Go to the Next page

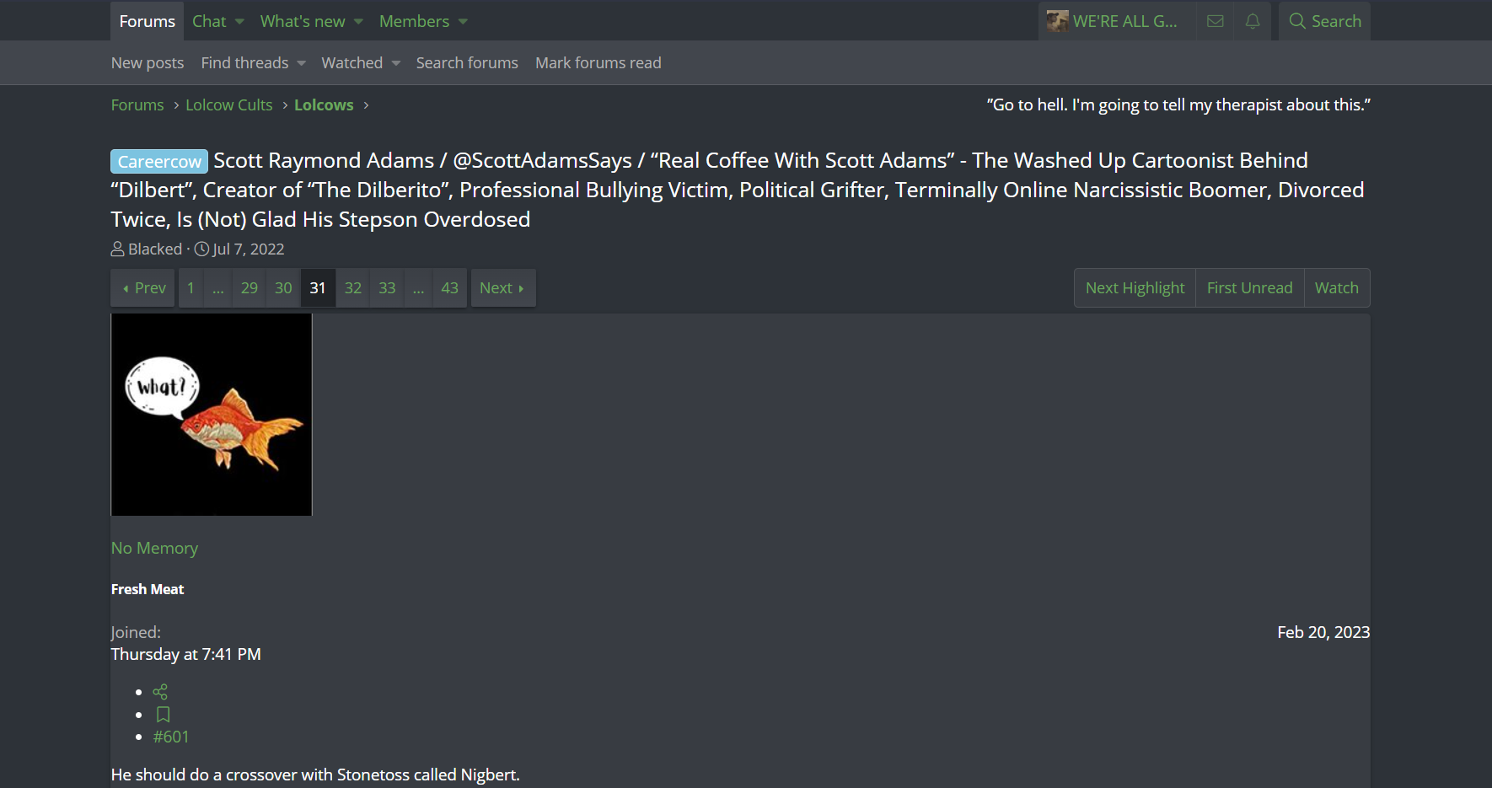(x=503, y=288)
